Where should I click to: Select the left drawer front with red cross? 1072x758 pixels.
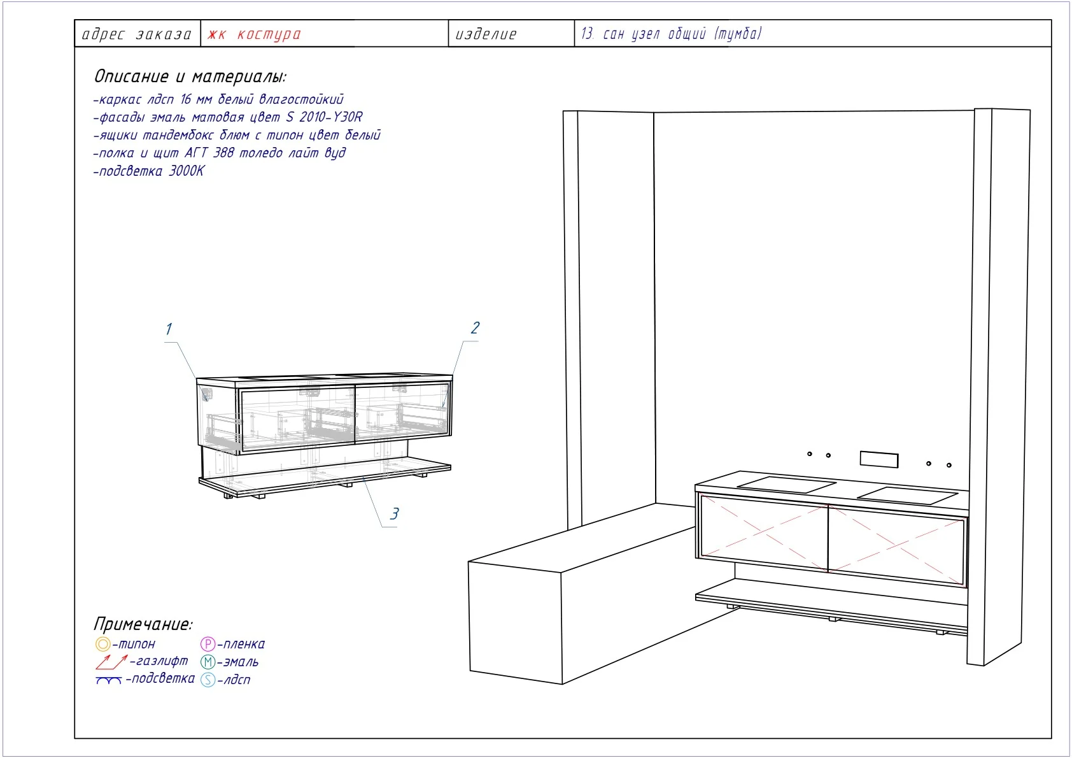point(763,532)
